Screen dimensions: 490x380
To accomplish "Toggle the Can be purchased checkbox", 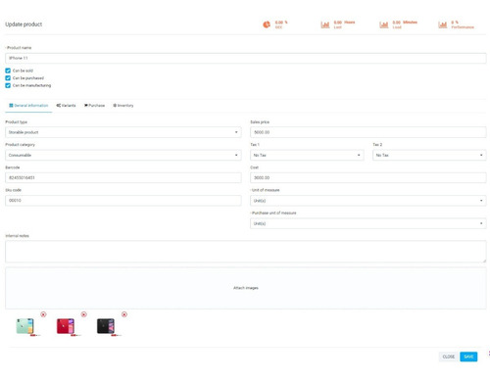I will coord(8,78).
